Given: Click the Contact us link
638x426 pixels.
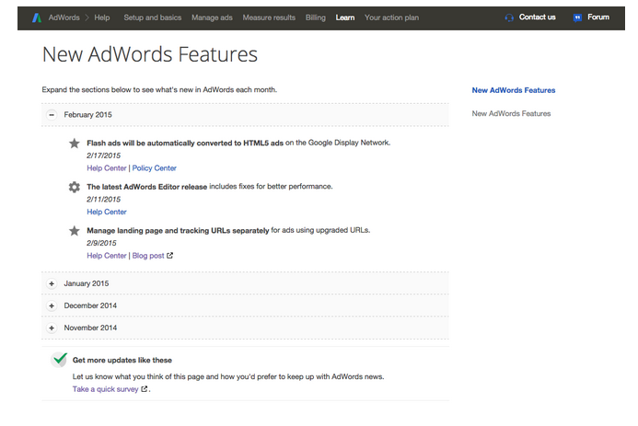Looking at the screenshot, I should [x=537, y=17].
